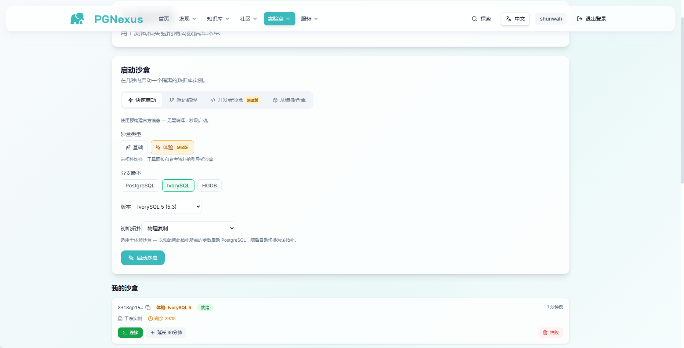Screen dimensions: 684x348
Task: Choose the PostgreSQL branch
Action: point(140,186)
